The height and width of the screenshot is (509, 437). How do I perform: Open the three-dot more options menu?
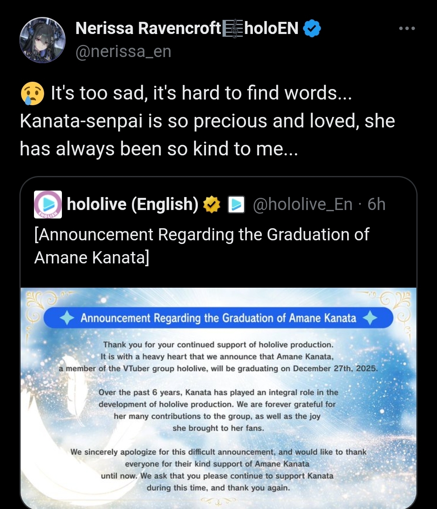pos(407,28)
